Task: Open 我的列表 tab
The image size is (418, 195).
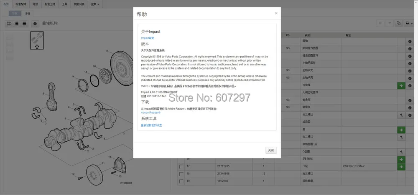Action: [79, 4]
